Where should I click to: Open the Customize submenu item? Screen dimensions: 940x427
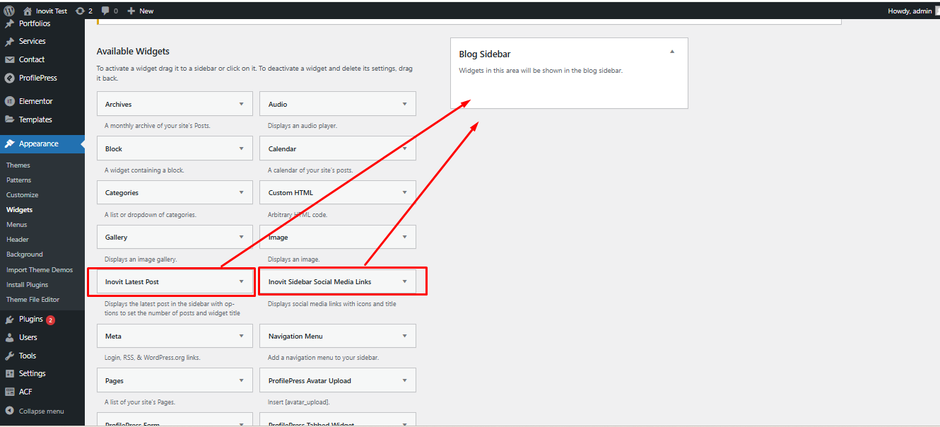pyautogui.click(x=23, y=194)
